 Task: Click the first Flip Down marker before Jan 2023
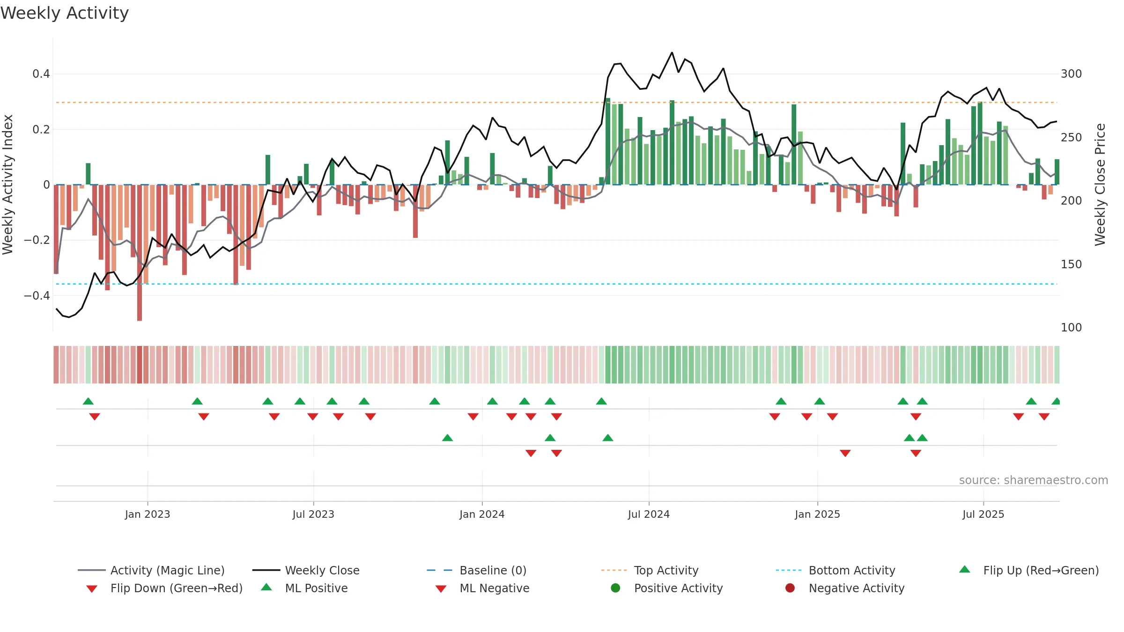click(95, 417)
